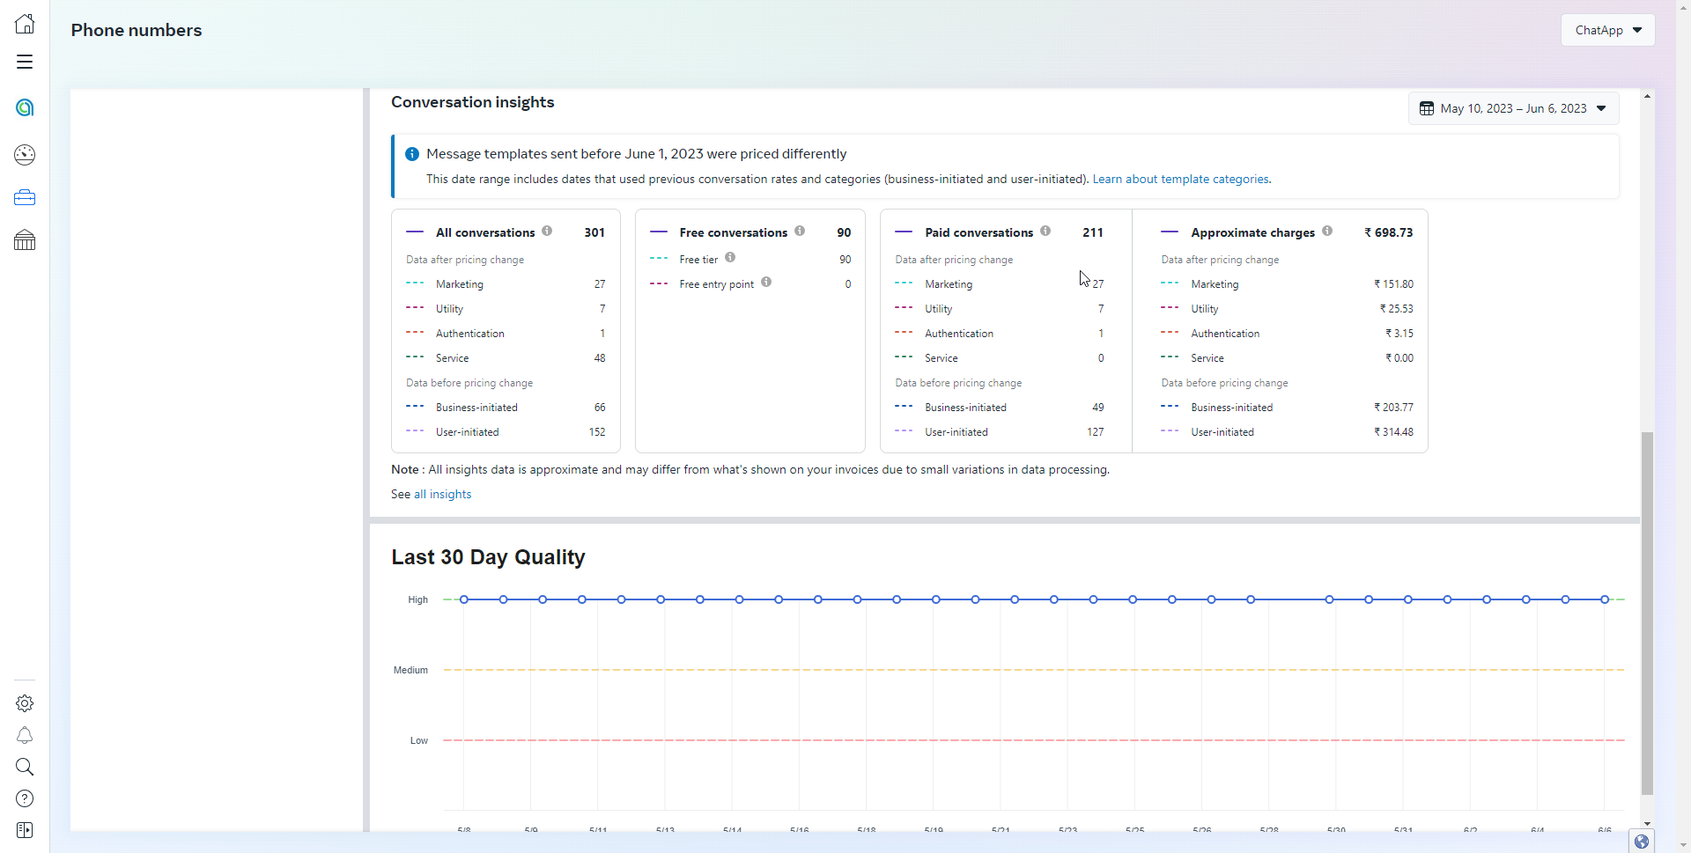The width and height of the screenshot is (1691, 853).
Task: Click the Search magnifier in sidebar
Action: pyautogui.click(x=25, y=767)
